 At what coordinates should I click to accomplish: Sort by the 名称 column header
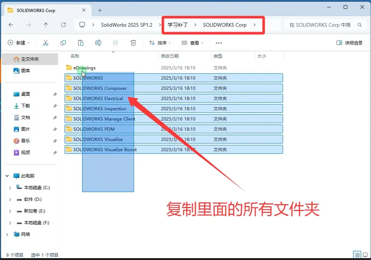pos(75,56)
